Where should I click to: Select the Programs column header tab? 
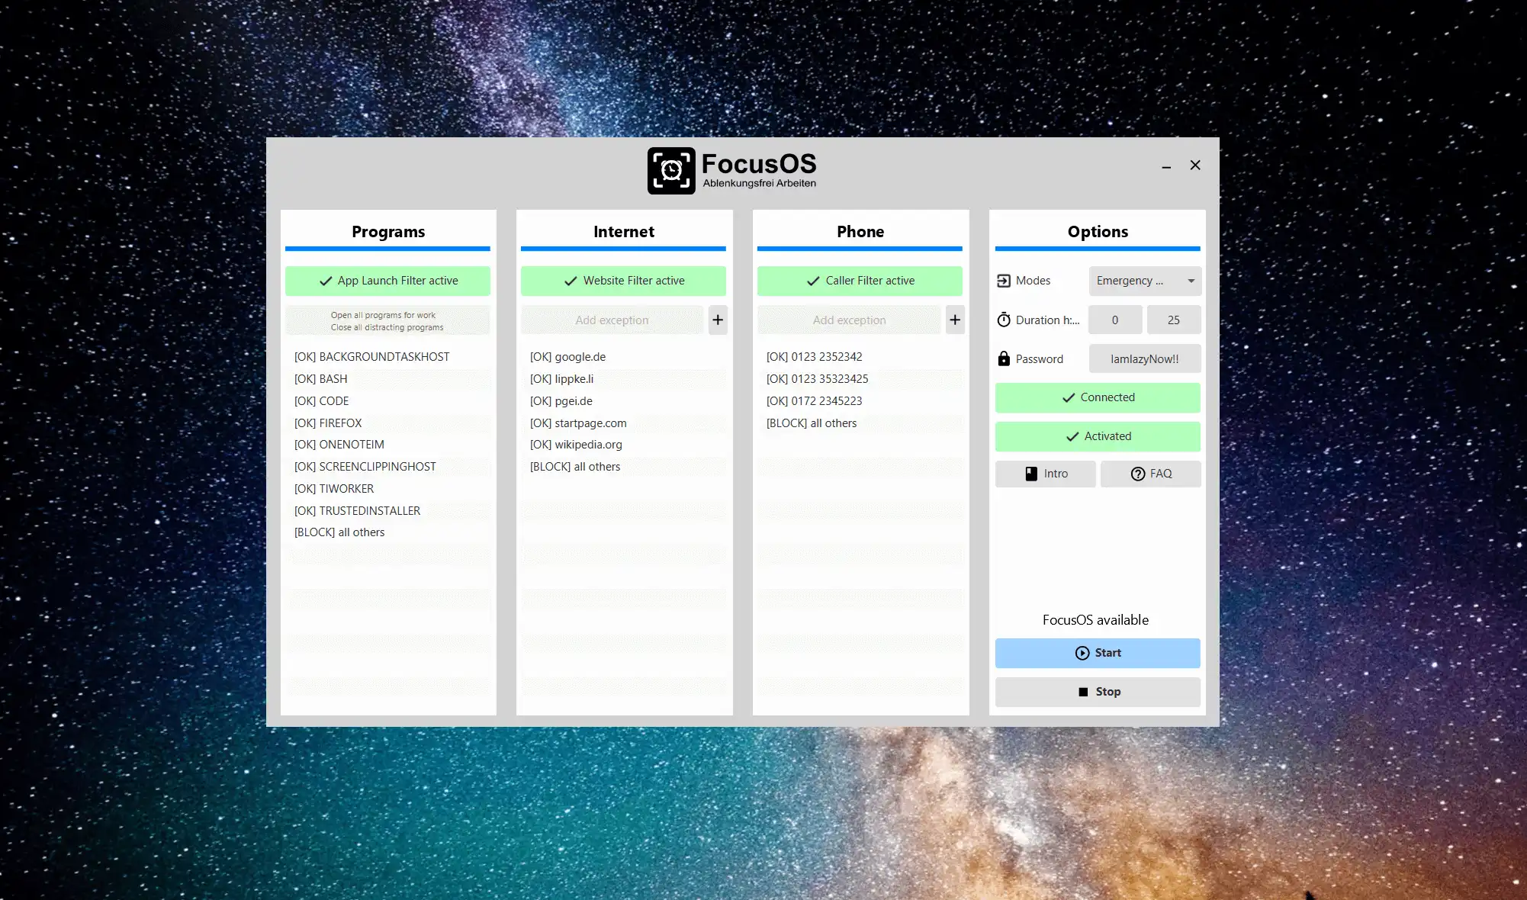(387, 231)
